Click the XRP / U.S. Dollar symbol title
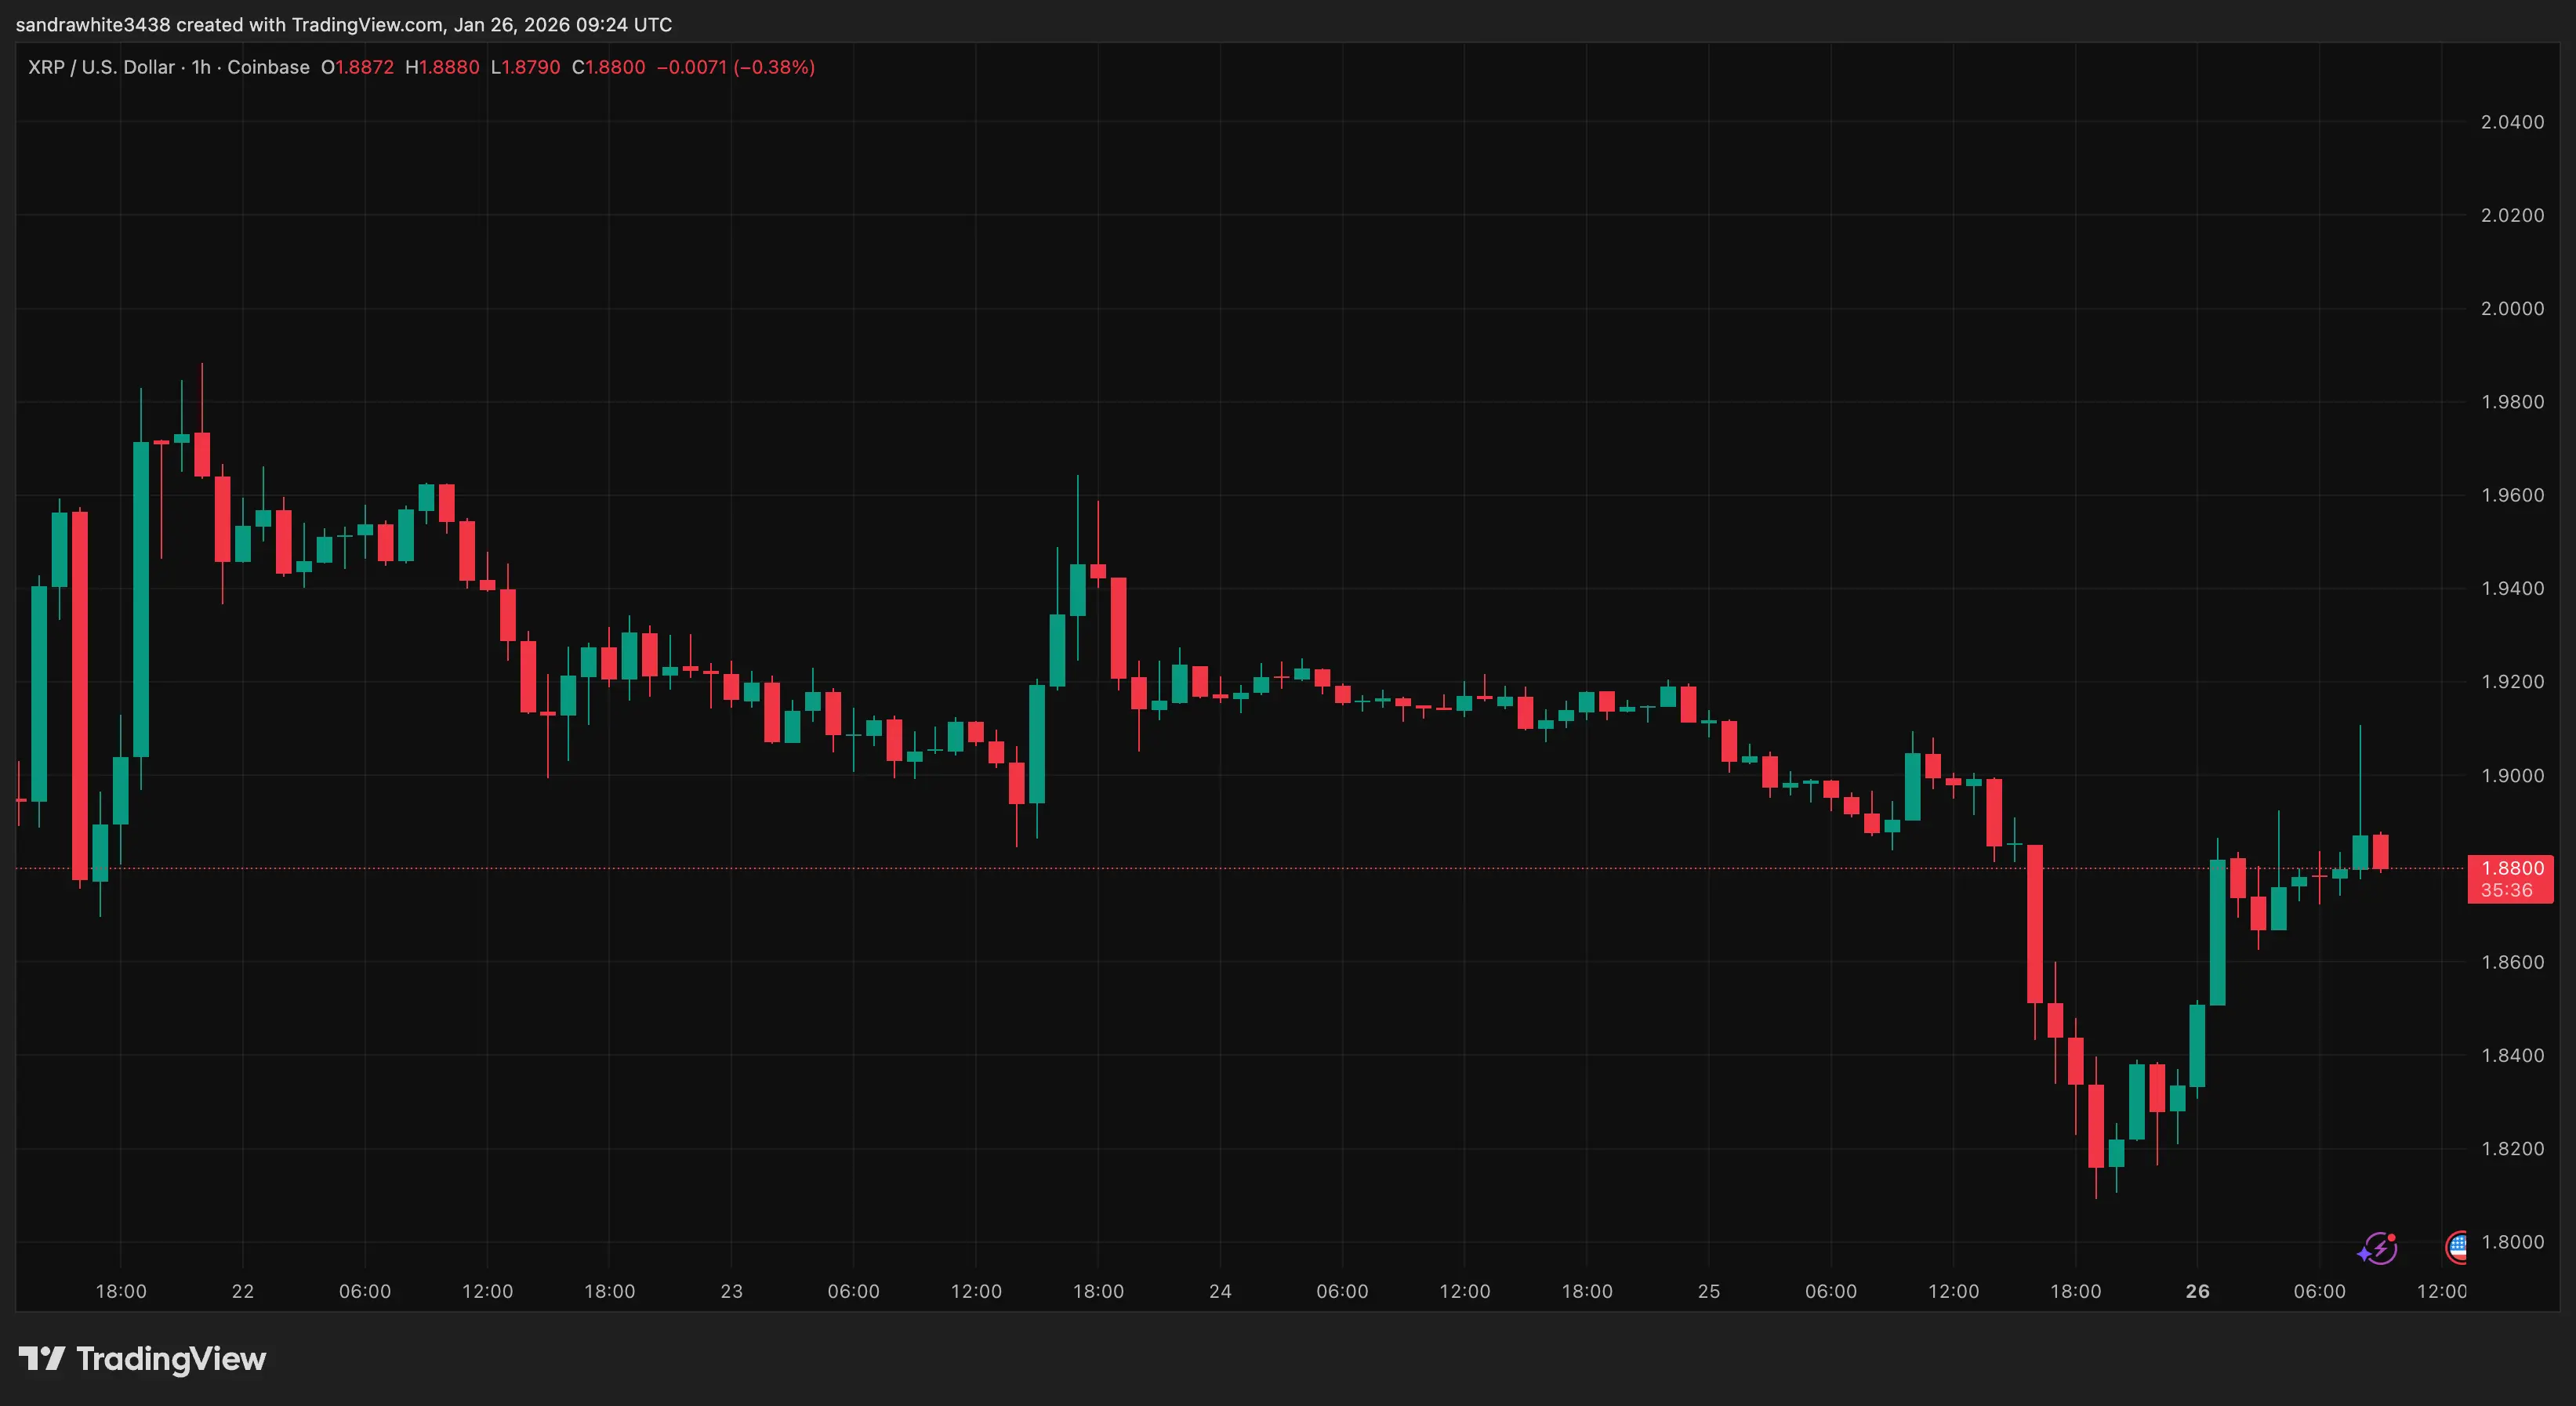Screen dimensions: 2576x1406 click(x=101, y=67)
